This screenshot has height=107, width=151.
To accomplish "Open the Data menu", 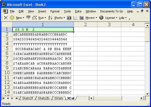I will [78, 11].
